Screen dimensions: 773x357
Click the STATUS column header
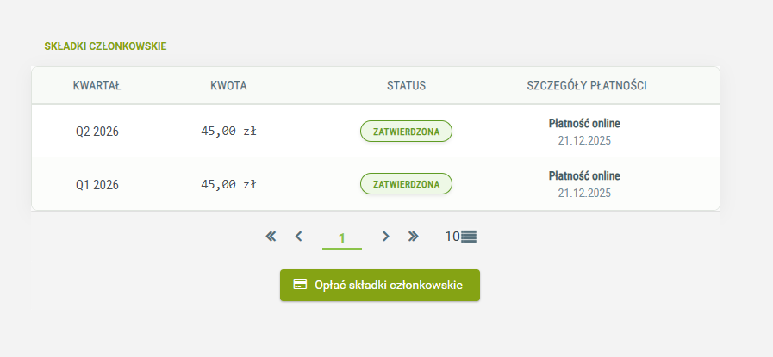[x=406, y=86]
